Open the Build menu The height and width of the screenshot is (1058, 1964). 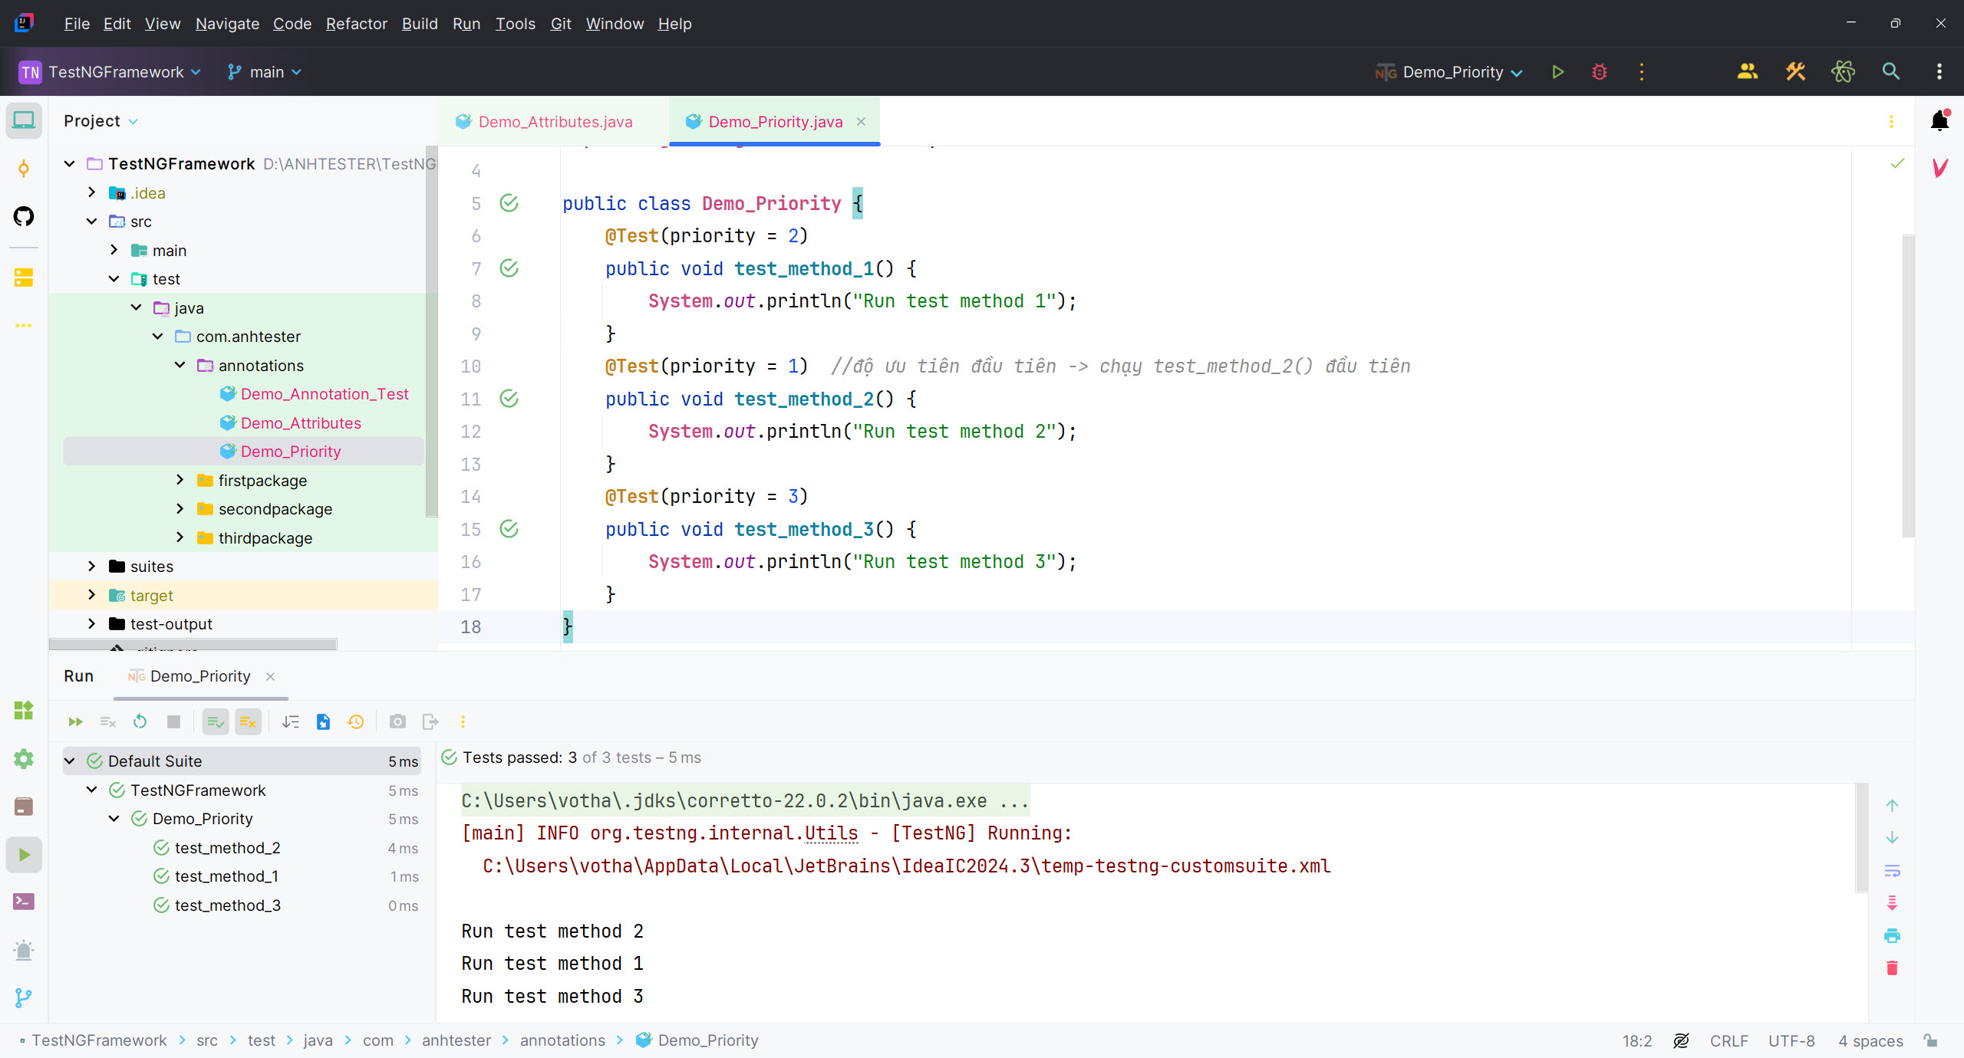pos(420,24)
